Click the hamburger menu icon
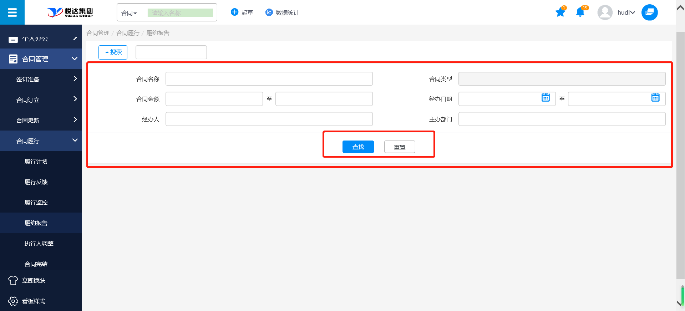 pos(12,12)
